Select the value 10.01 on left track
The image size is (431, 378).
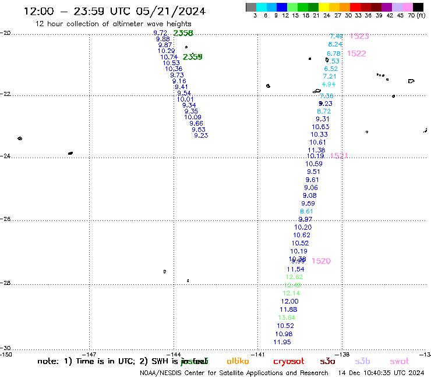point(185,99)
